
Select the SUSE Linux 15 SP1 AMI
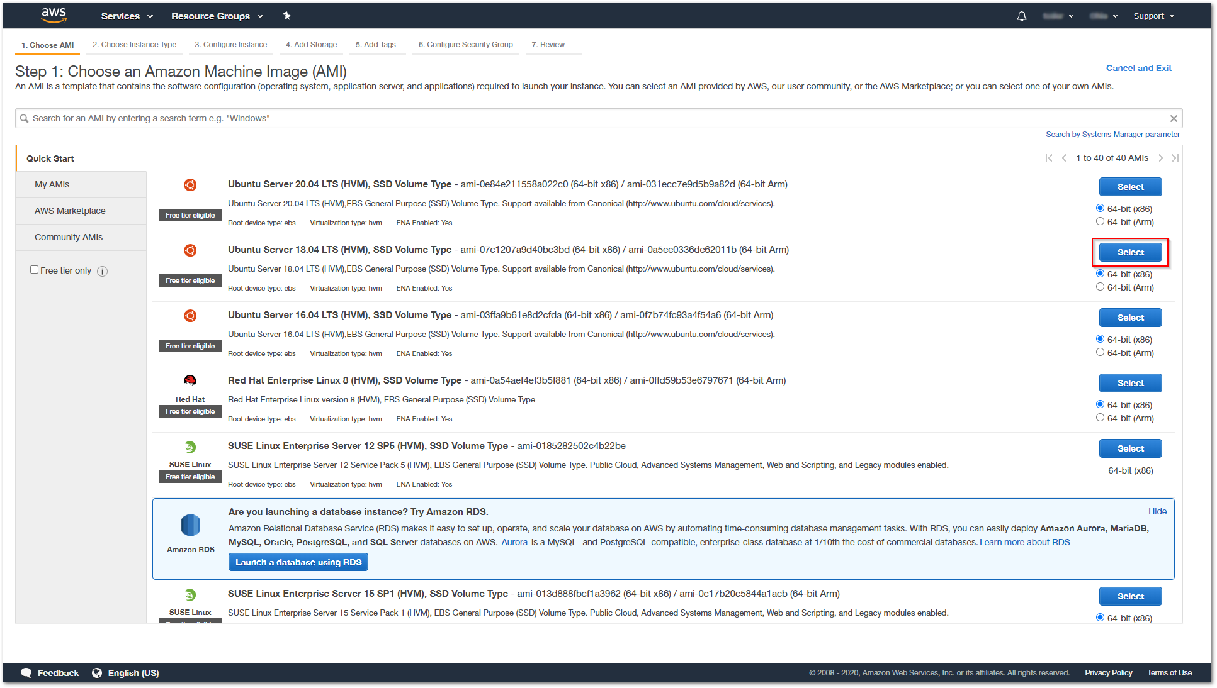click(x=1130, y=596)
